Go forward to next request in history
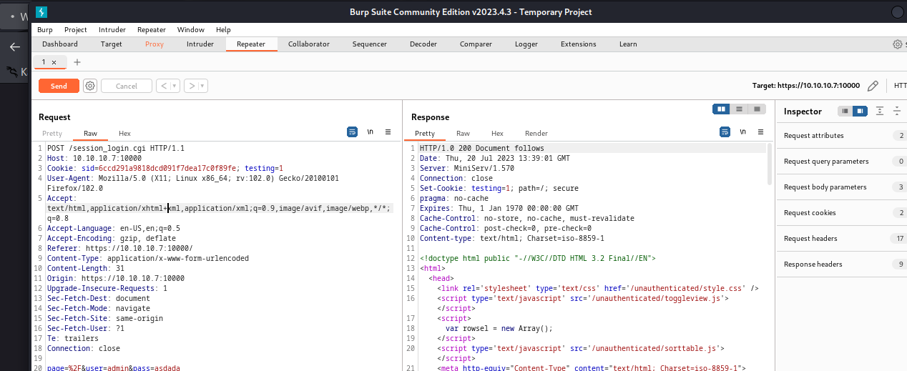 (x=192, y=86)
